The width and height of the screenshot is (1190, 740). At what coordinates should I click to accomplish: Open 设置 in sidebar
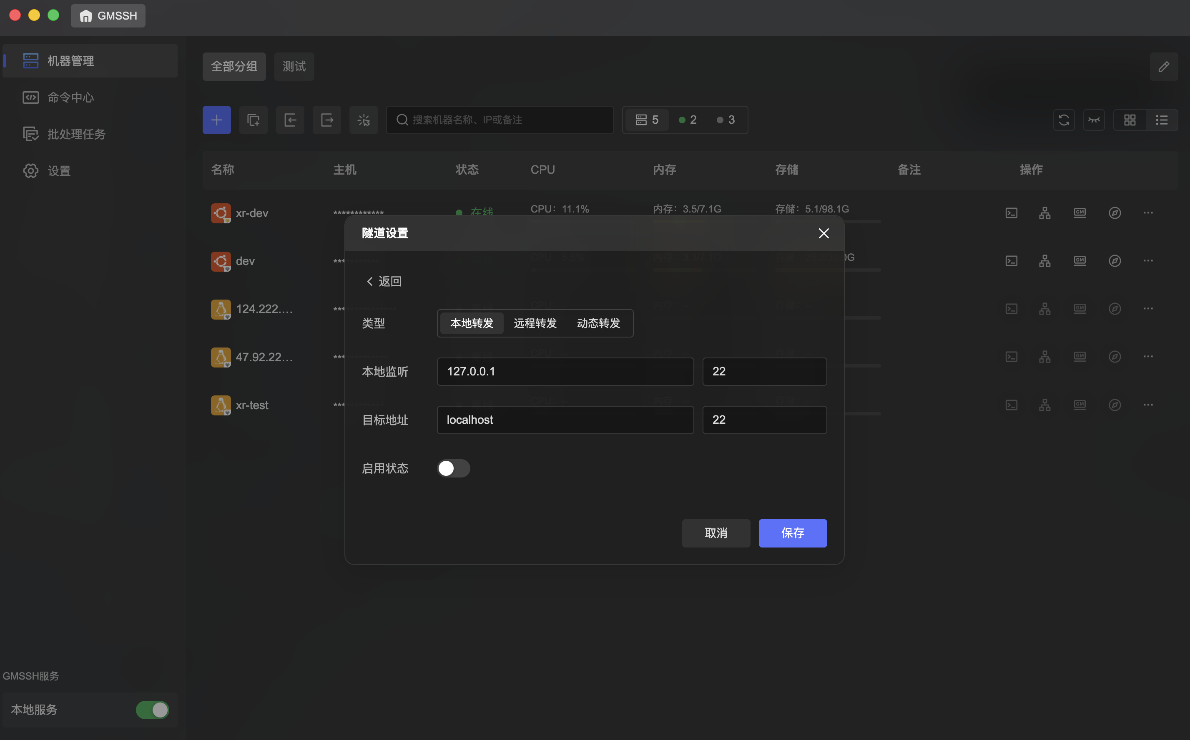coord(90,171)
